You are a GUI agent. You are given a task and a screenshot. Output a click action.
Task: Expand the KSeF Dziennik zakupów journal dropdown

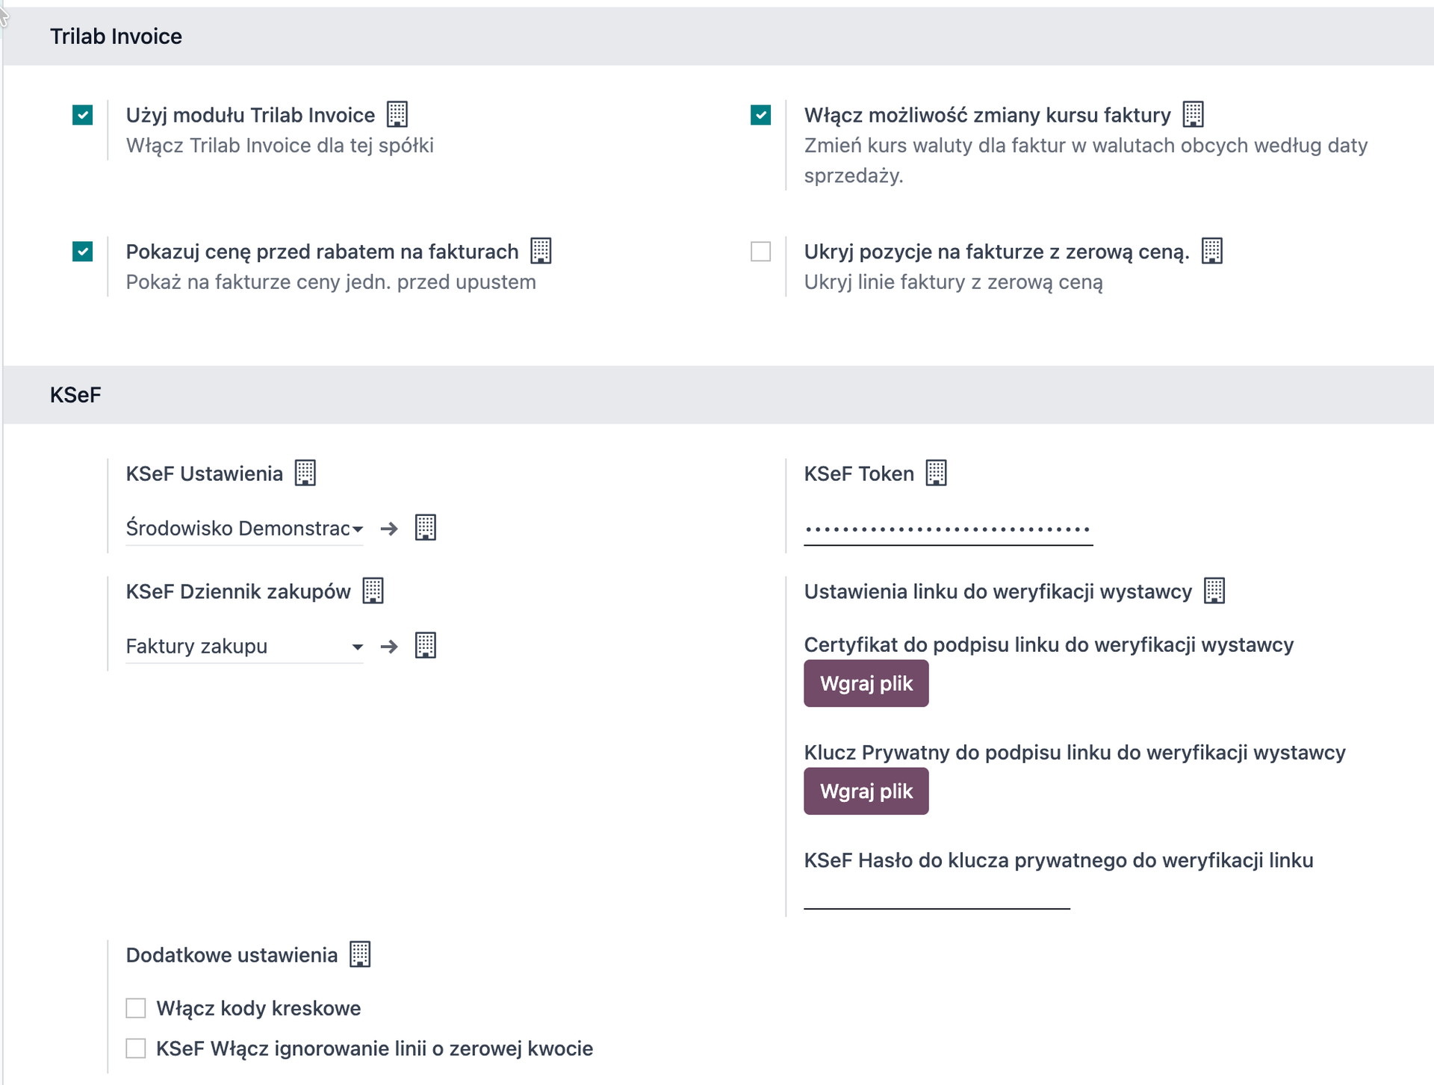[x=243, y=646]
